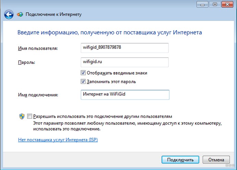Click the 'Имя пользователя:' label

coord(38,48)
